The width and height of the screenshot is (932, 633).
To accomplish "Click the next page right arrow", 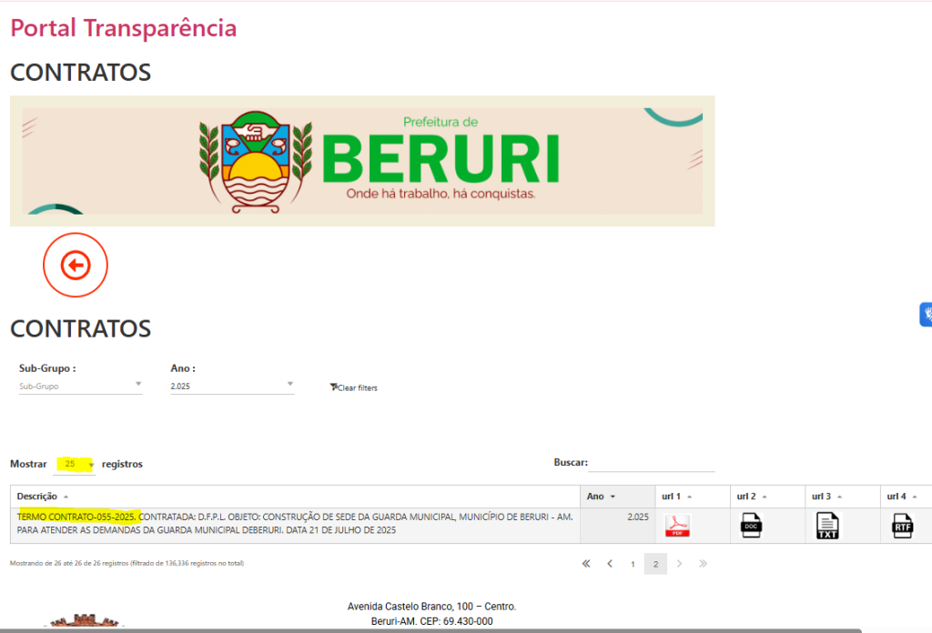I will click(x=679, y=564).
